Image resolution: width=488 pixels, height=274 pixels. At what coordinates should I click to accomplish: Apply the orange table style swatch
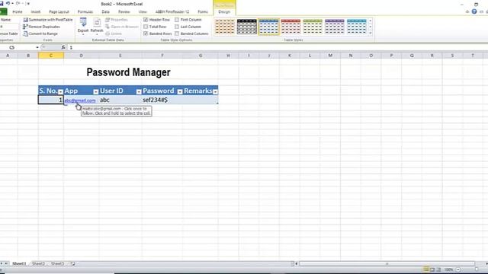pyautogui.click(x=225, y=27)
